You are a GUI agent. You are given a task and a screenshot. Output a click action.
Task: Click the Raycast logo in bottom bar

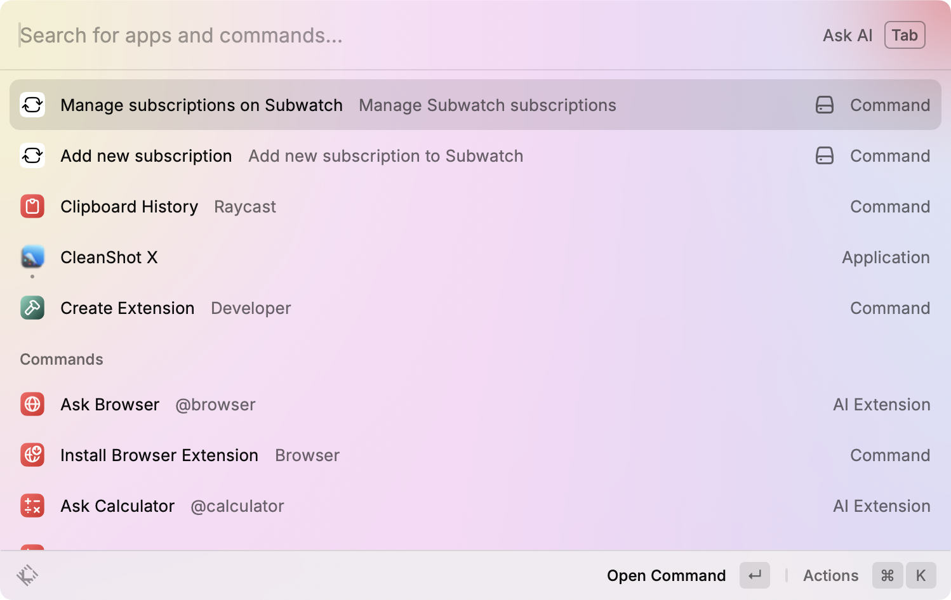click(27, 575)
